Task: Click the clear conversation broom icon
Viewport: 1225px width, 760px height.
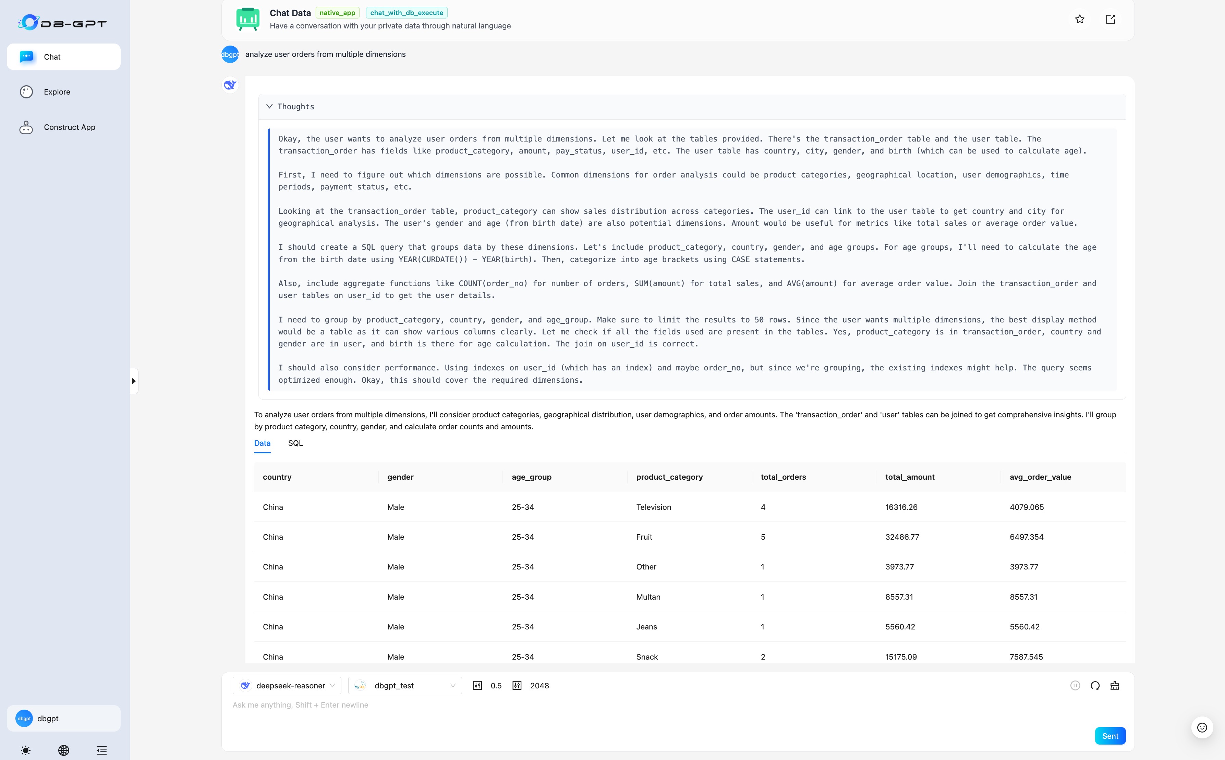Action: click(1114, 686)
